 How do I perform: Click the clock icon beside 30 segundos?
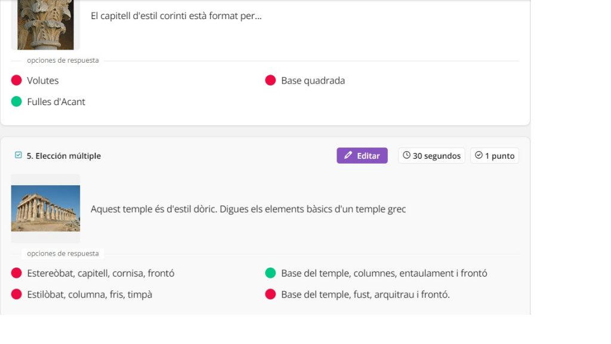click(x=407, y=155)
